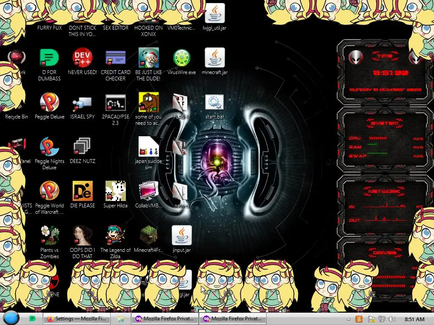Screen dimensions: 434x325
Task: Click the HOOKED ON XONIX label
Action: (x=148, y=31)
